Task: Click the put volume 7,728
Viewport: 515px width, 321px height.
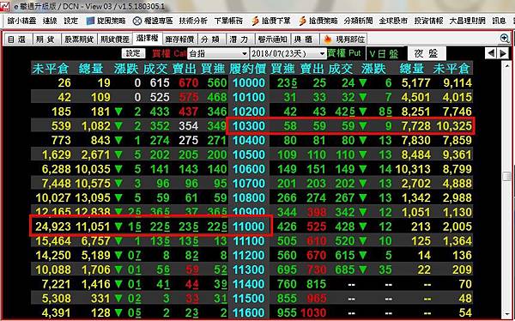Action: [415, 126]
